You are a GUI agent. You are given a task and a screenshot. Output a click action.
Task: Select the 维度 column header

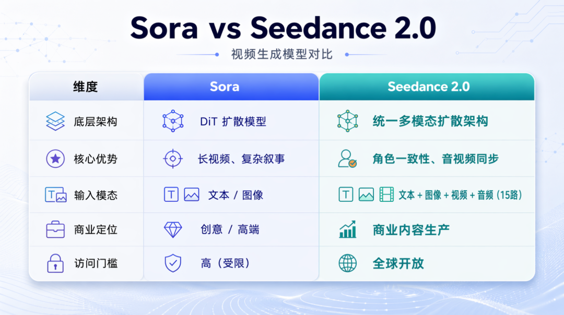coord(86,87)
